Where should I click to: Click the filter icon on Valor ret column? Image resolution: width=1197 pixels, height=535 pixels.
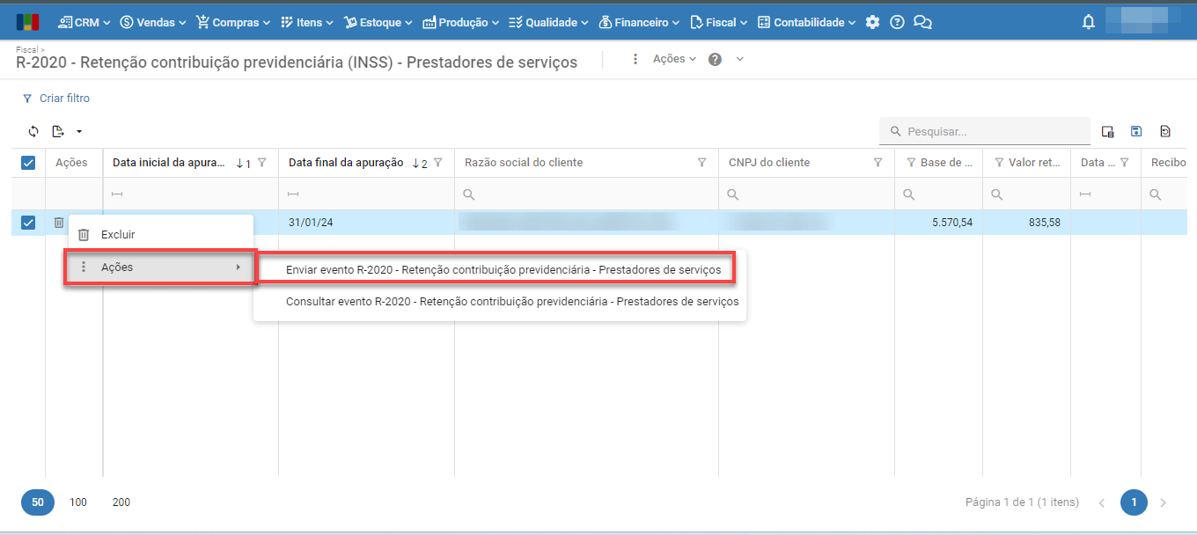click(999, 163)
